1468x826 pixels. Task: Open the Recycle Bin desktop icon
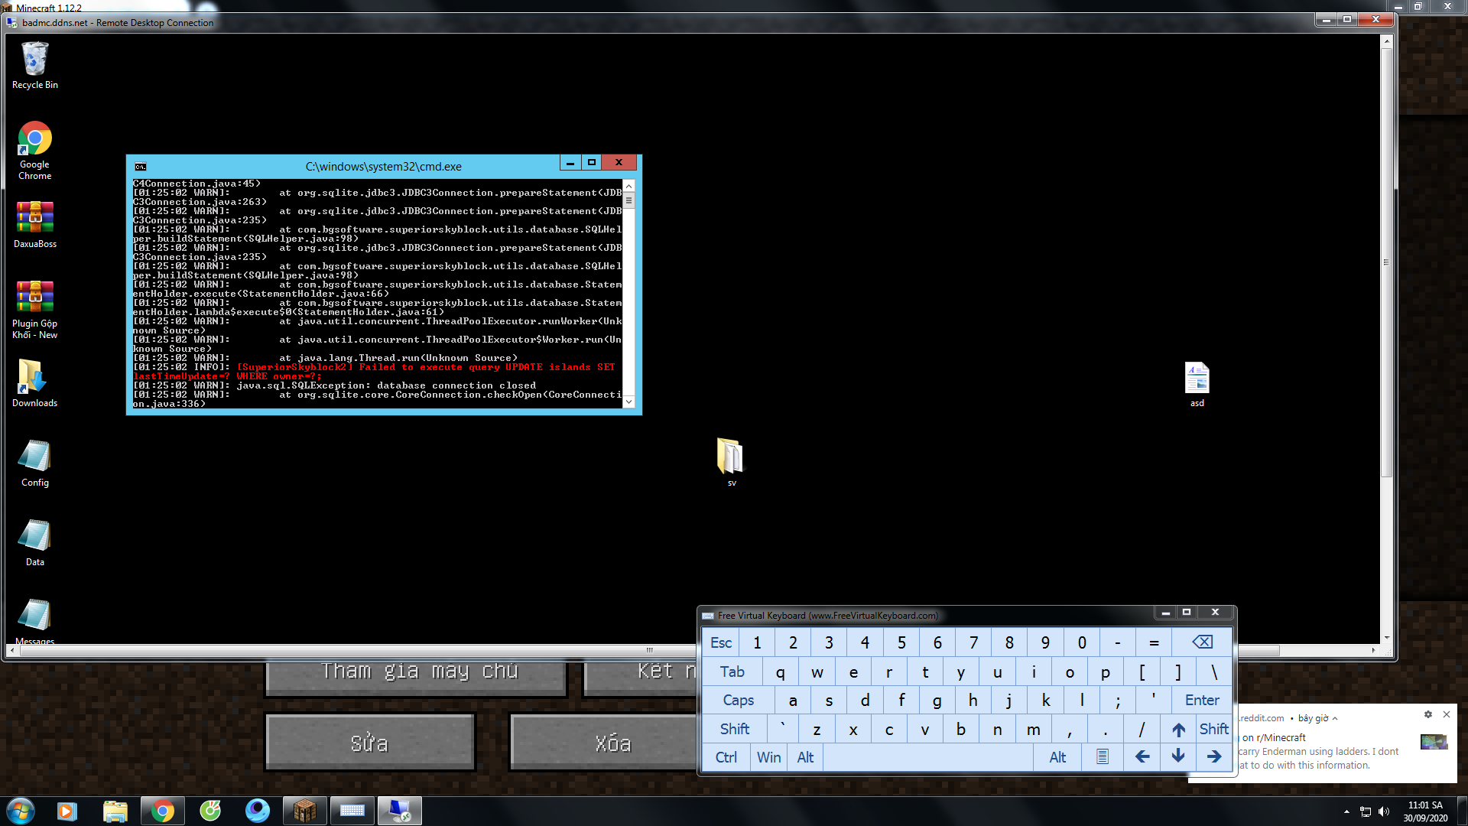[34, 61]
